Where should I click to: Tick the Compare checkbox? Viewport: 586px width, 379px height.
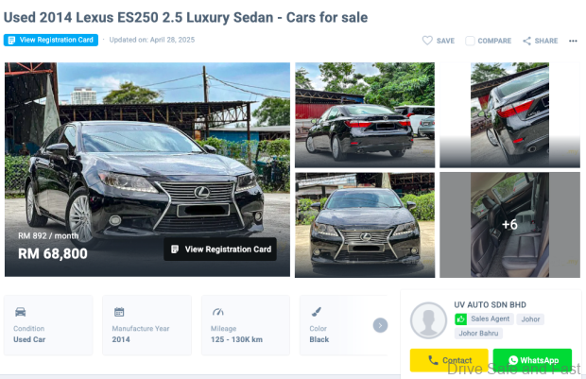tap(471, 41)
